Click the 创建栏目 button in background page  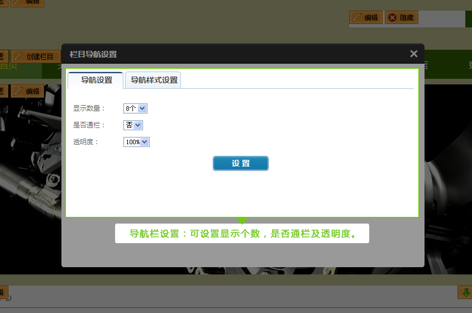[36, 56]
